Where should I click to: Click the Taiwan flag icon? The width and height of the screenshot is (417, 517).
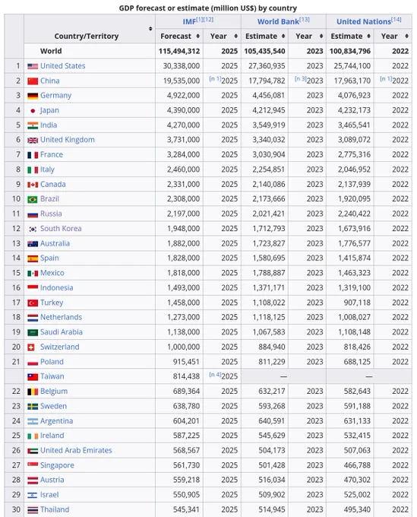(x=33, y=377)
